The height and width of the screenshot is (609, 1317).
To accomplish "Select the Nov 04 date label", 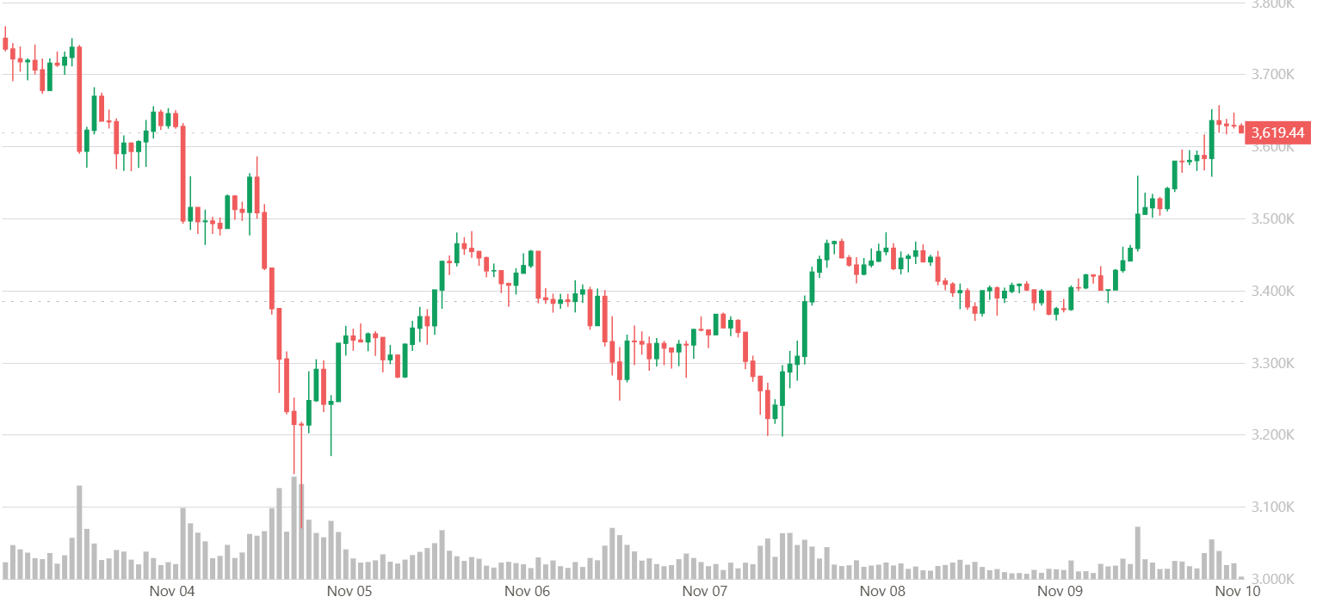I will (172, 592).
